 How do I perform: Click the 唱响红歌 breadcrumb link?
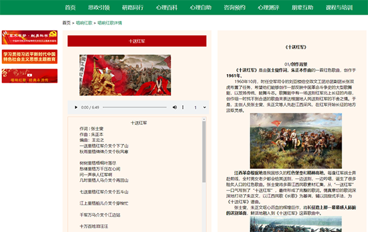tap(84, 23)
